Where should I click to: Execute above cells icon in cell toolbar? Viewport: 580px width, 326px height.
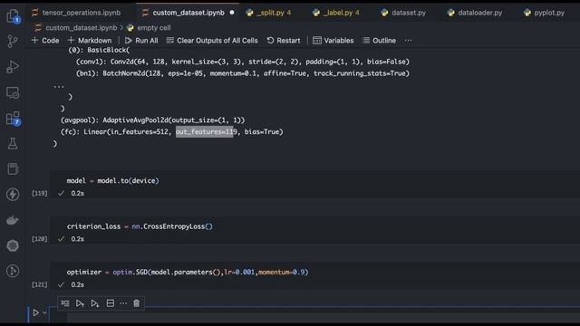pos(80,303)
